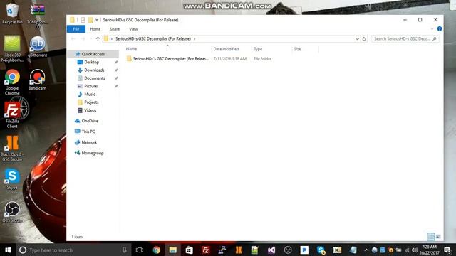The width and height of the screenshot is (456, 256).
Task: Click the address bar path text
Action: pos(153,38)
